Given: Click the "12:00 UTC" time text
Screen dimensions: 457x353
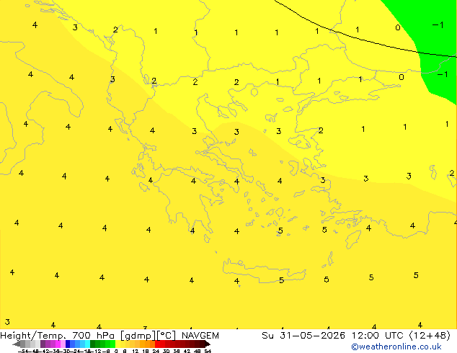Looking at the screenshot, I should pyautogui.click(x=379, y=336).
